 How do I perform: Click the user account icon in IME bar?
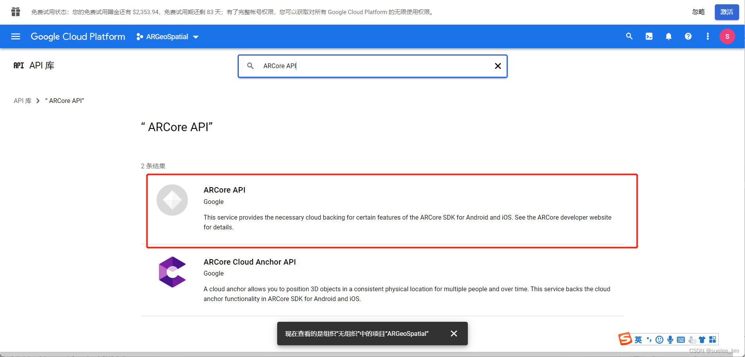pos(692,339)
